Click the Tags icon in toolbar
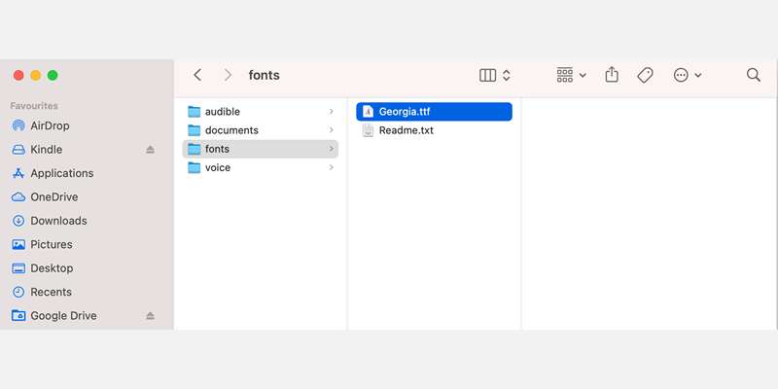This screenshot has height=389, width=778. [645, 75]
